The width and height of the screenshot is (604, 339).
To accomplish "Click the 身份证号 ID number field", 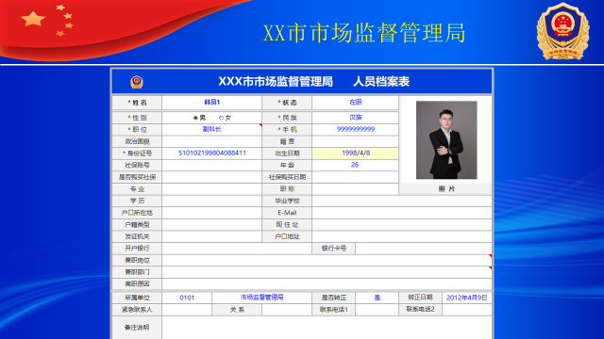I will coord(211,153).
